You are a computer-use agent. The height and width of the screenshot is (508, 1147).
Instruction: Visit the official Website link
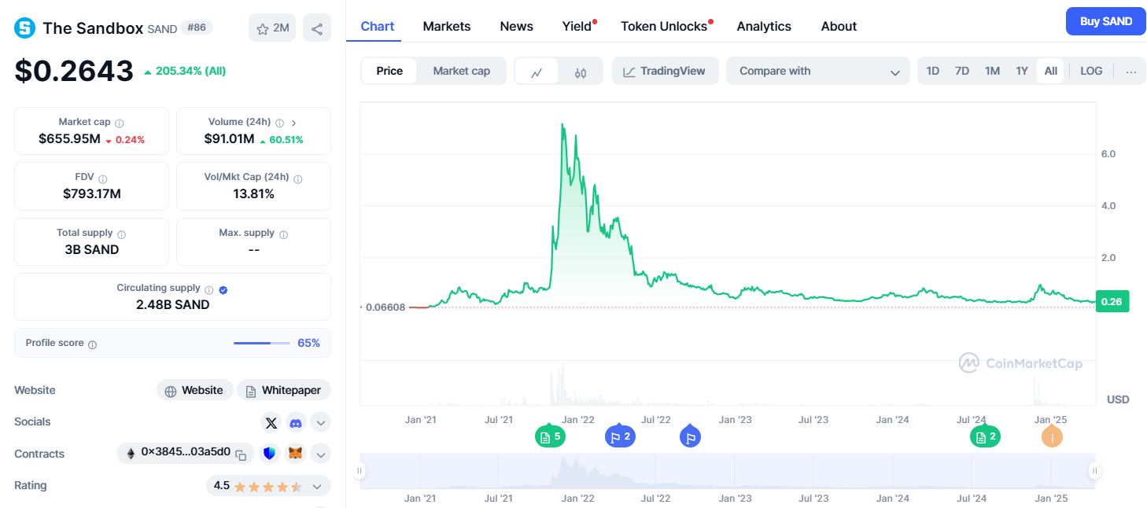[194, 389]
